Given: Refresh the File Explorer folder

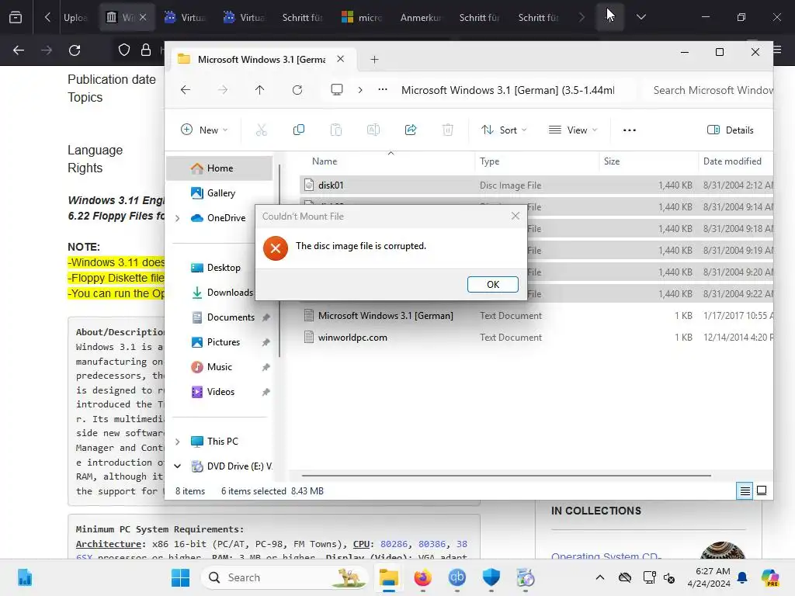Looking at the screenshot, I should coord(297,90).
